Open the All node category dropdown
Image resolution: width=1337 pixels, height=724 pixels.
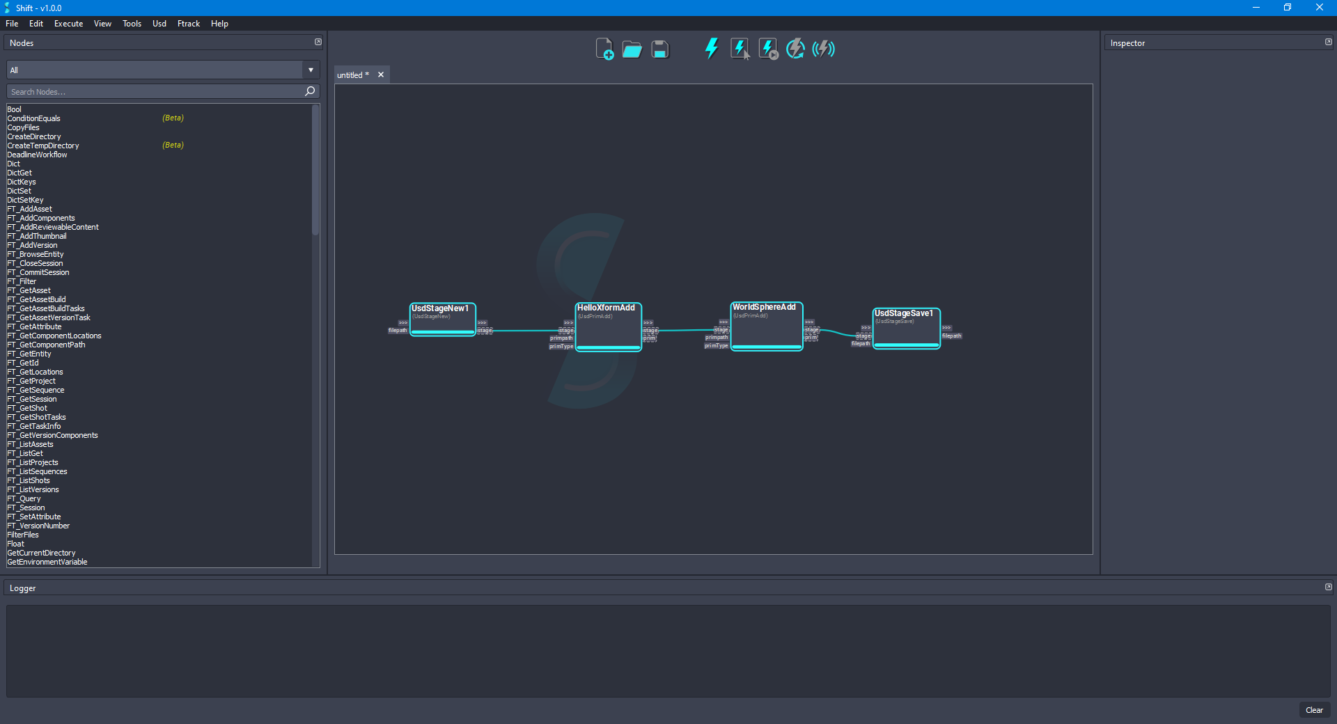(x=310, y=70)
